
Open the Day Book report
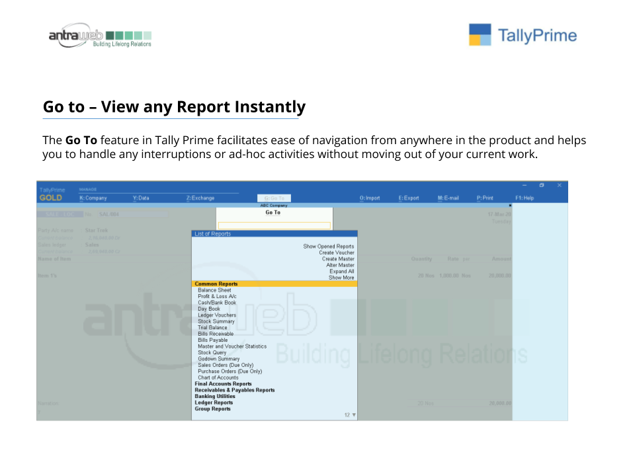click(209, 309)
